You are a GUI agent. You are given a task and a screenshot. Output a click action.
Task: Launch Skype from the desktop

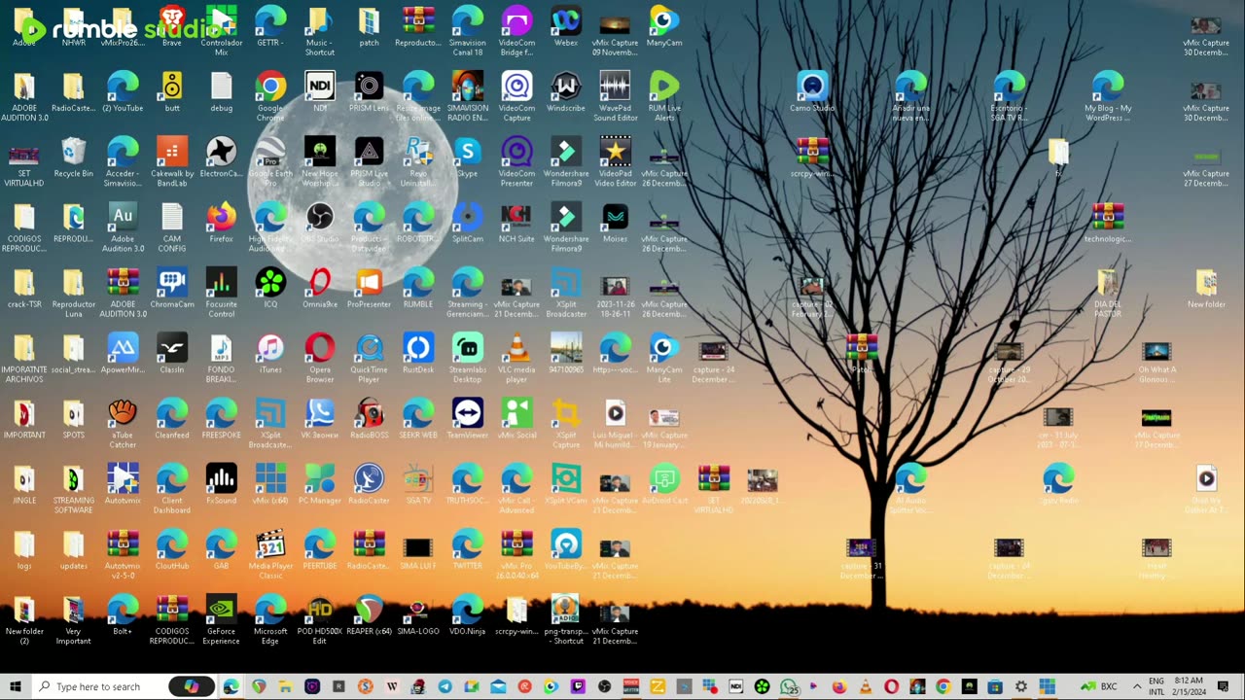coord(468,157)
